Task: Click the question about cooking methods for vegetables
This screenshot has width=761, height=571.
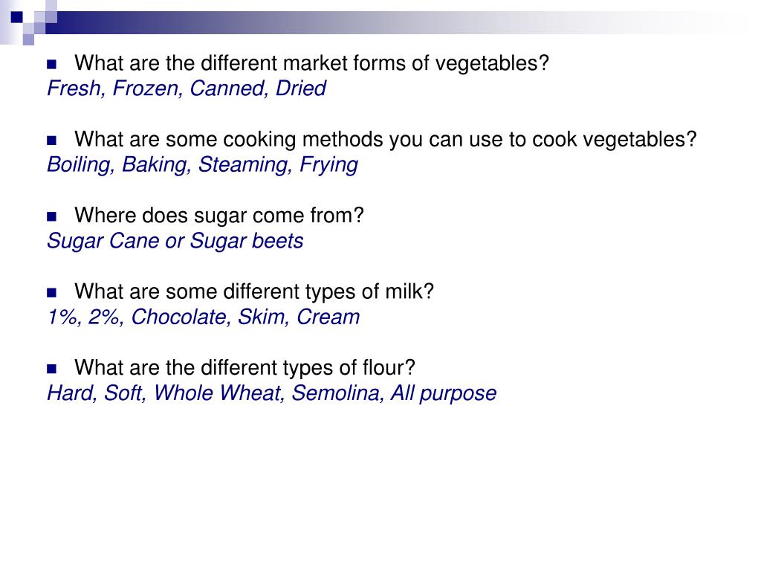Action: coord(386,140)
